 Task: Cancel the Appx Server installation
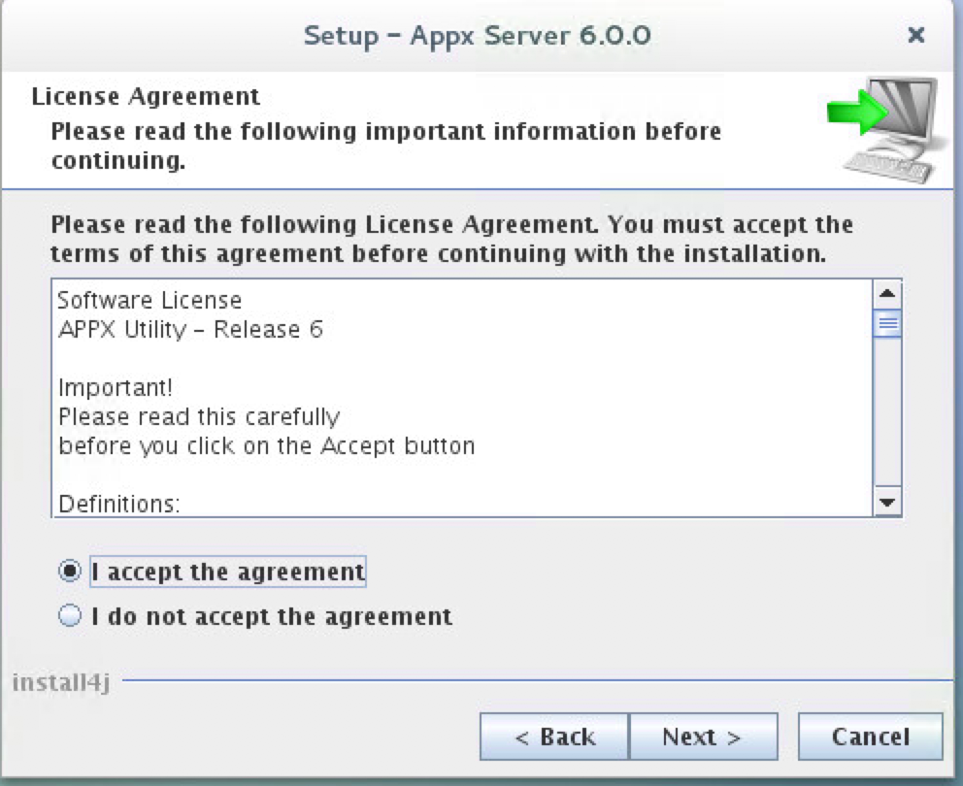[871, 736]
